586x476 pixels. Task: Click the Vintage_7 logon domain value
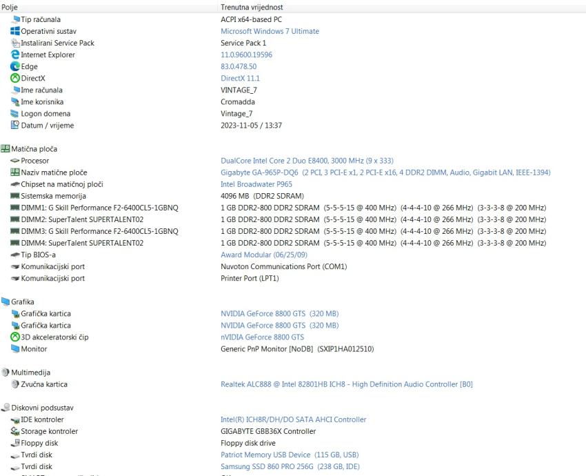click(x=236, y=114)
